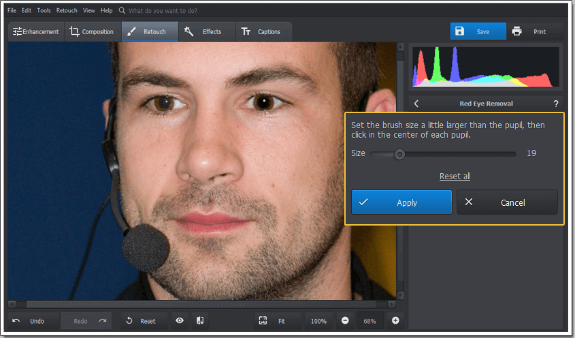
Task: Open help with the question mark icon
Action: tap(555, 104)
